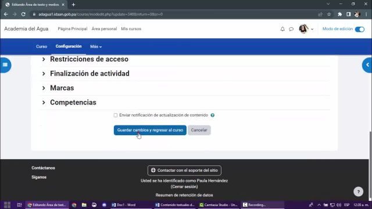Expand the Marcas section

pos(58,88)
